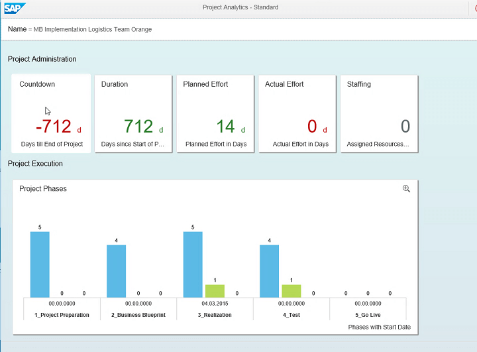Select blue bar for 2_Business Blueprint

tap(116, 271)
